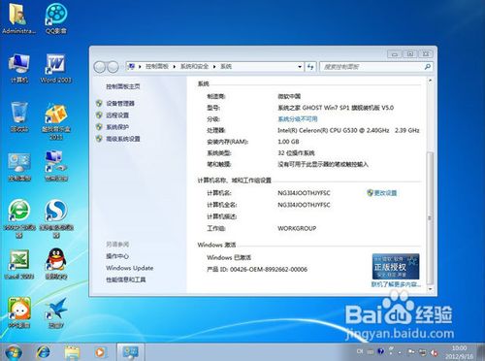Screen dimensions: 485x361
Task: Launch Internet Explorer from the taskbar
Action: 44,352
